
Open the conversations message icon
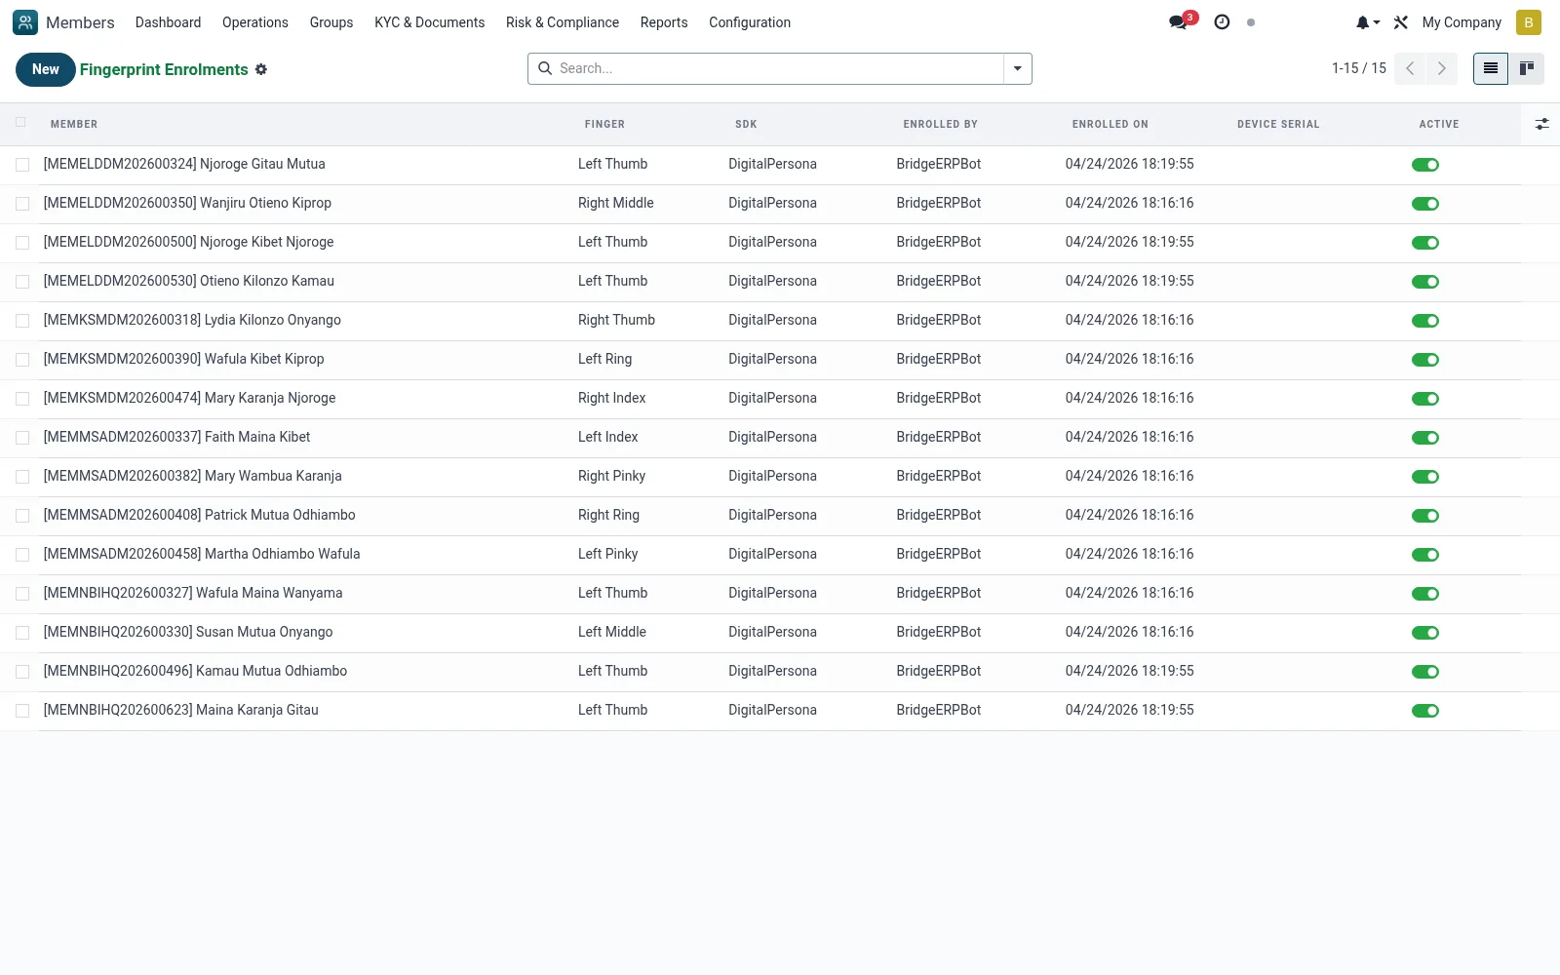pyautogui.click(x=1178, y=22)
